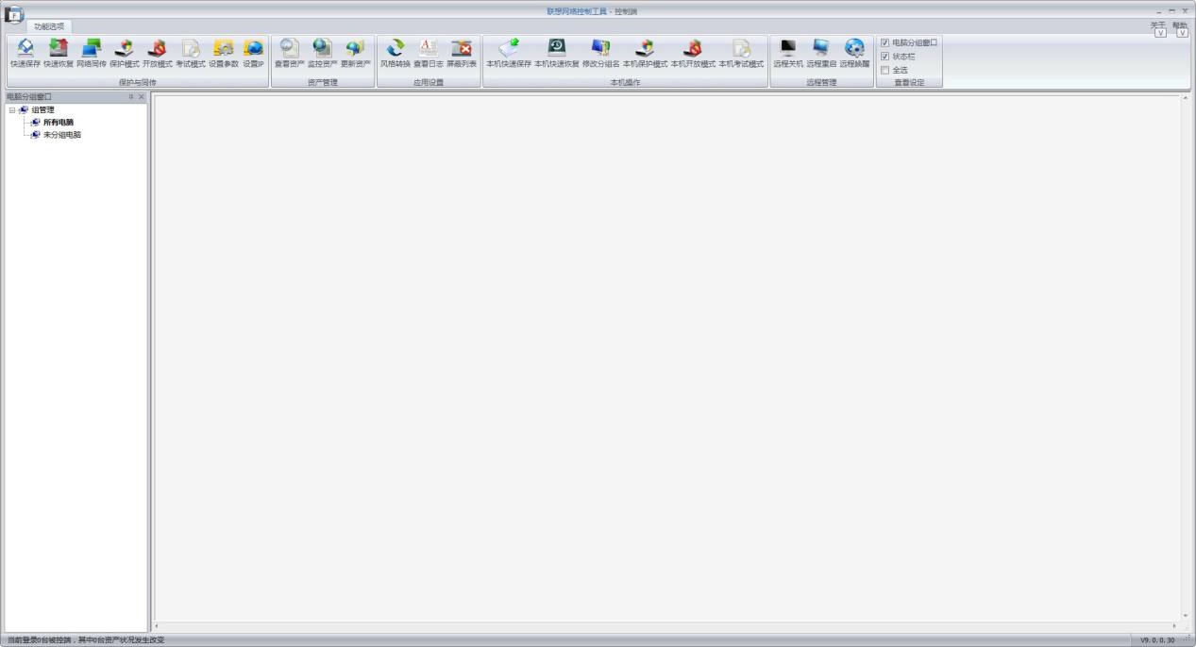This screenshot has width=1196, height=647.
Task: Switch to 开放模式 open mode
Action: tap(158, 54)
